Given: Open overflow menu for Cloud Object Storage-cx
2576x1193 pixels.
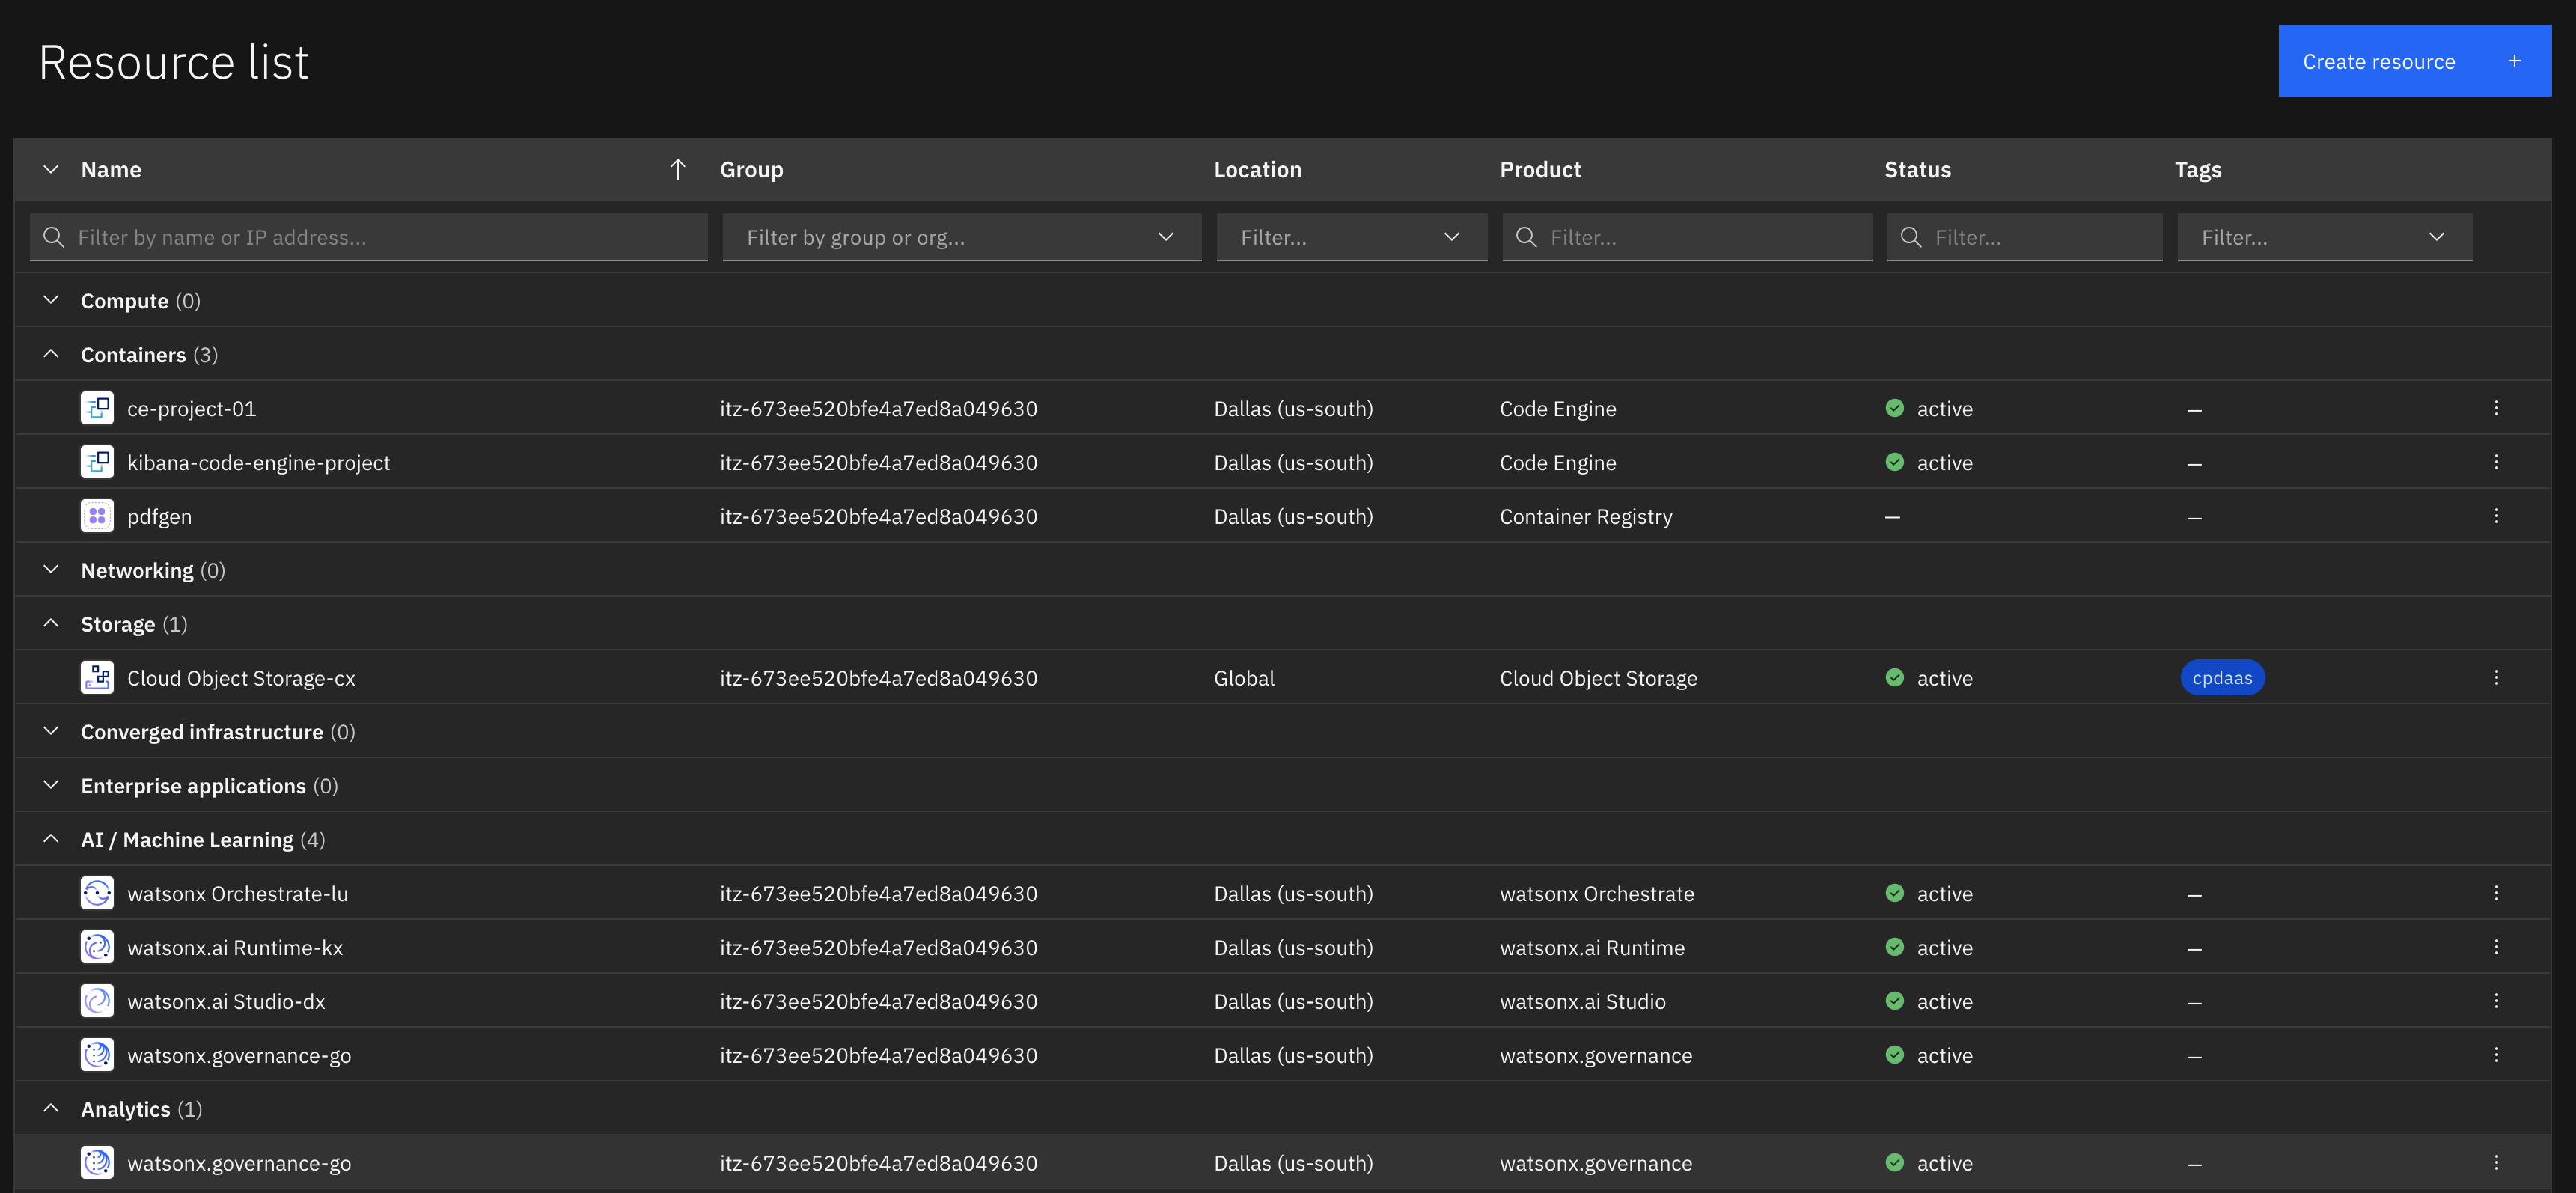Looking at the screenshot, I should coord(2496,678).
